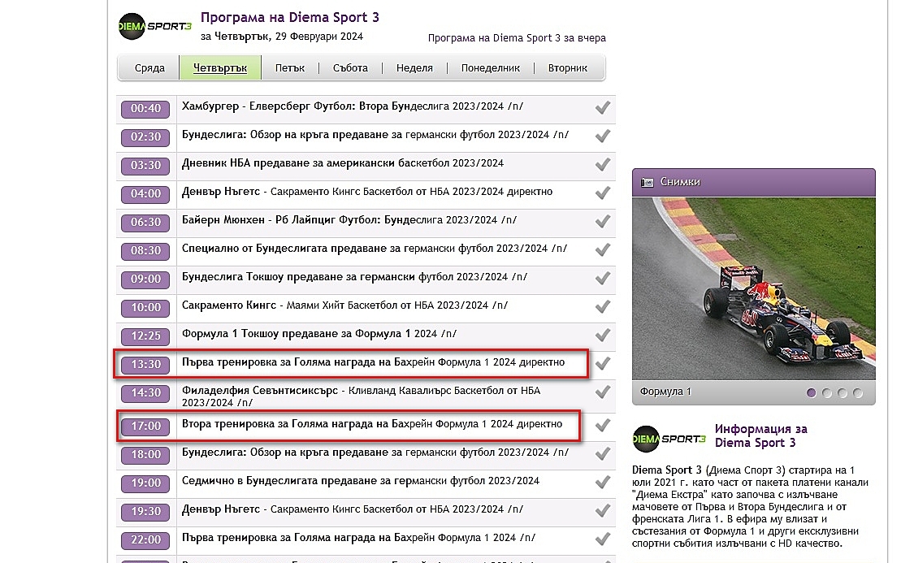
Task: Open 10:00 Сакраменто Кингс - Маями Хийт
Action: pyautogui.click(x=344, y=305)
